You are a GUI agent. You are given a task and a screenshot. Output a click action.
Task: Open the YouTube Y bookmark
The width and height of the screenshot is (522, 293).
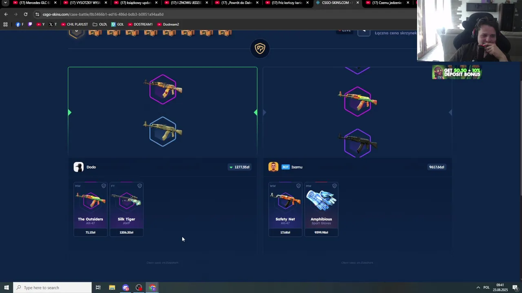coord(41,24)
